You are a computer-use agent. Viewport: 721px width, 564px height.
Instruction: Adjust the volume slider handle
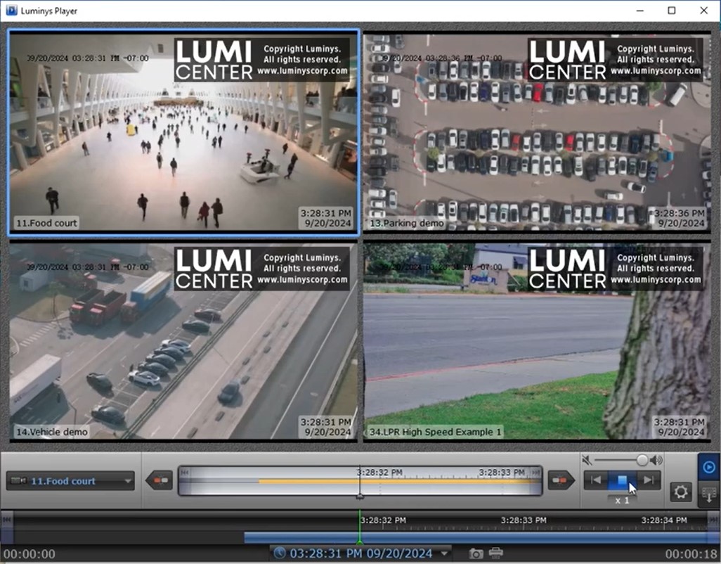642,460
